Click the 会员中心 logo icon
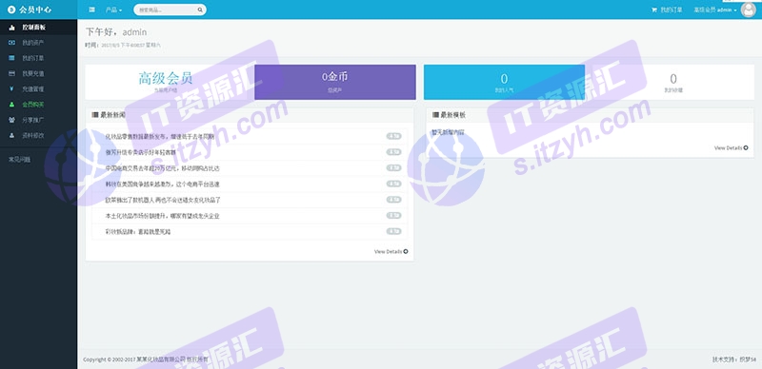The image size is (762, 369). 11,10
